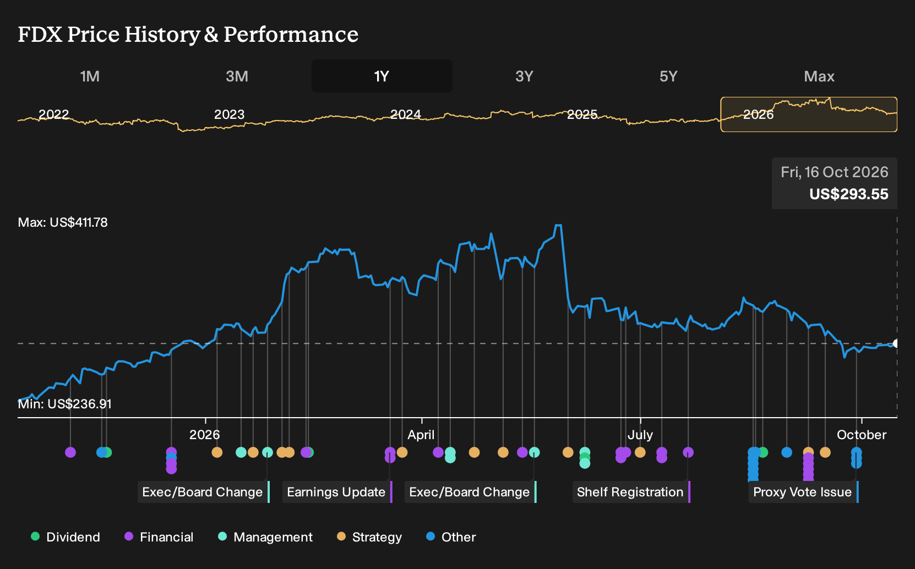Screen dimensions: 915x569
Task: Open the Shelf Registration event label
Action: [x=631, y=492]
